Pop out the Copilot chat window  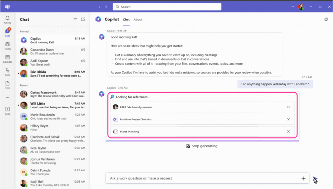click(x=326, y=19)
